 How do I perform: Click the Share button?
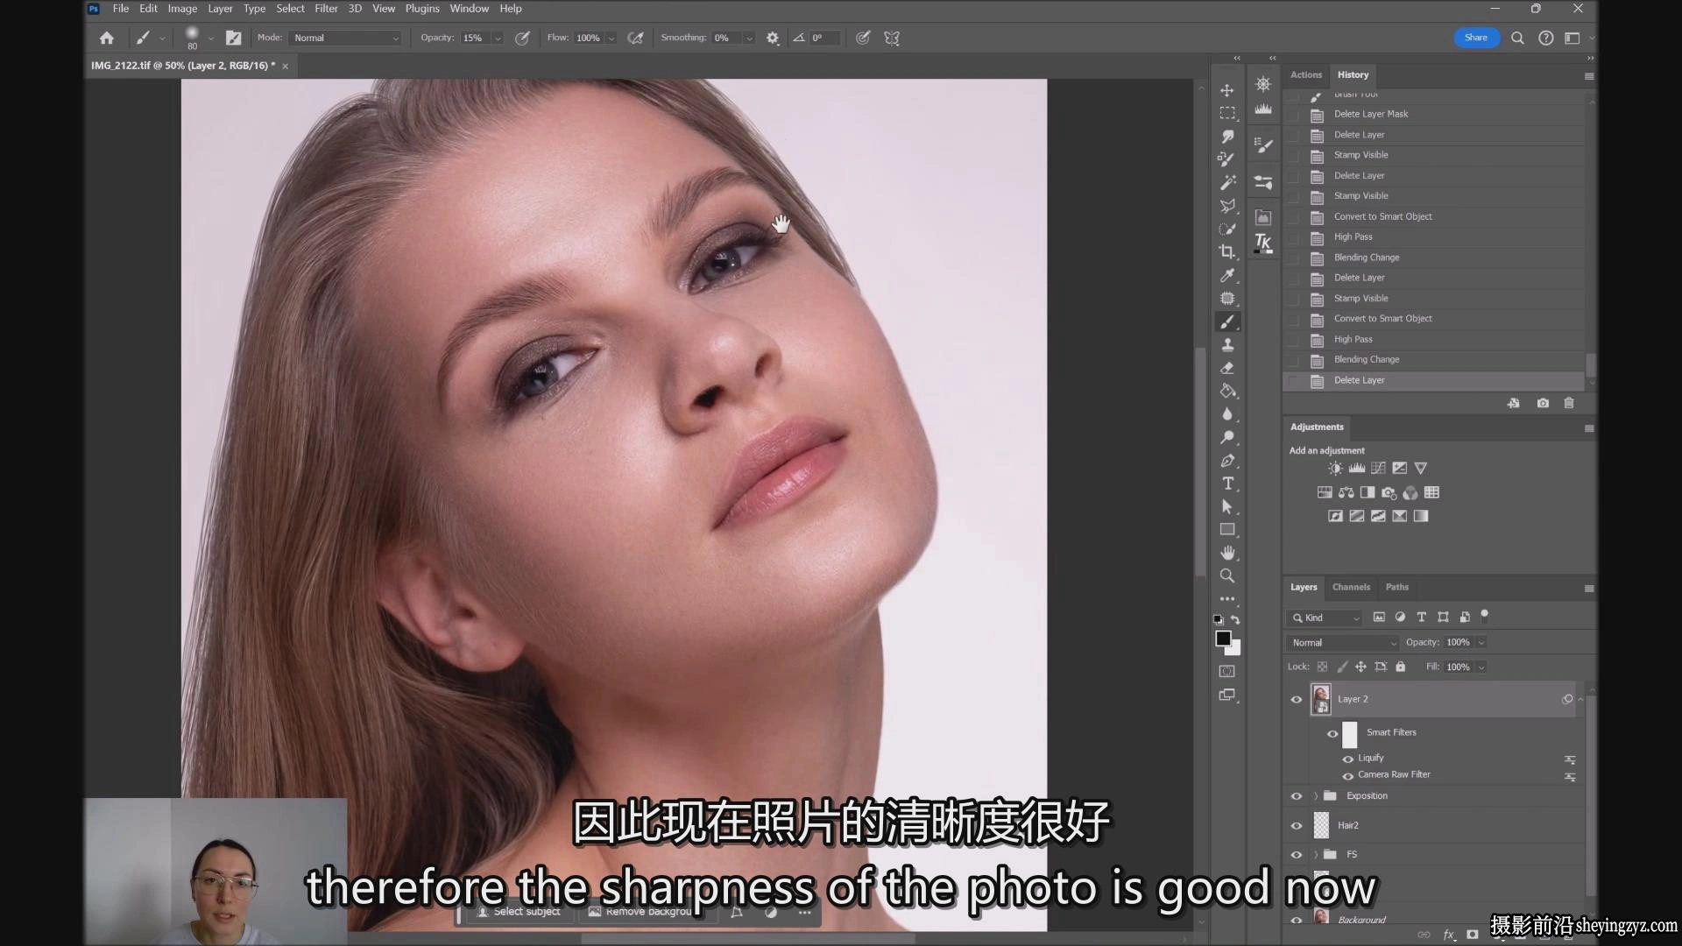click(x=1476, y=38)
